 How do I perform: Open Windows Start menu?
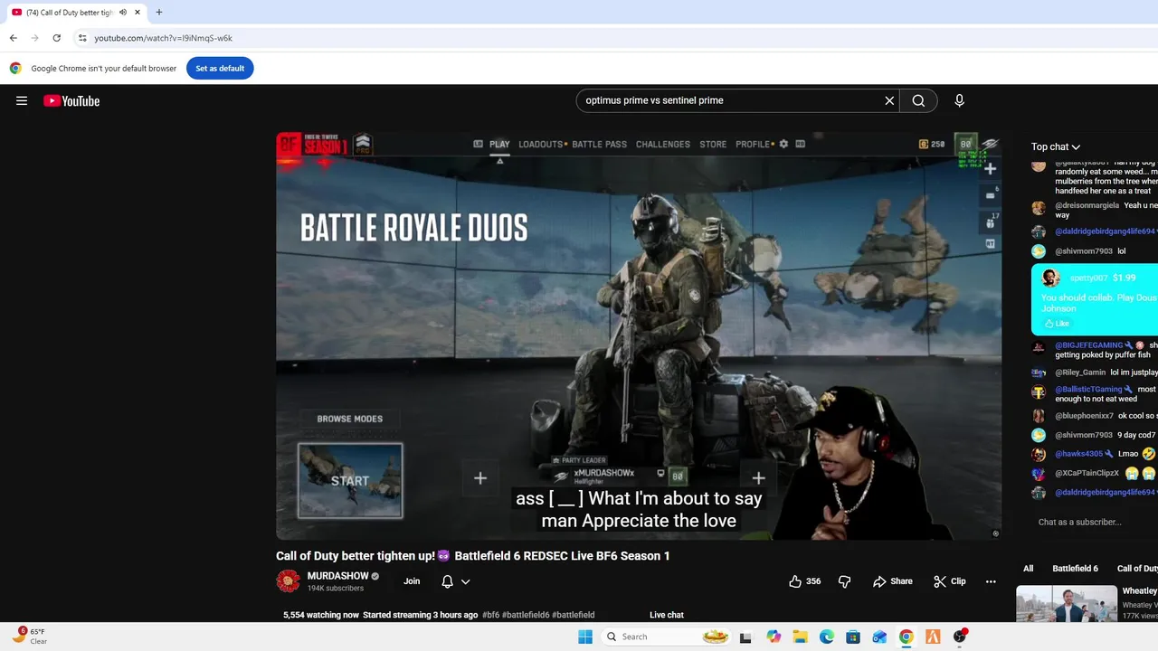tap(585, 637)
